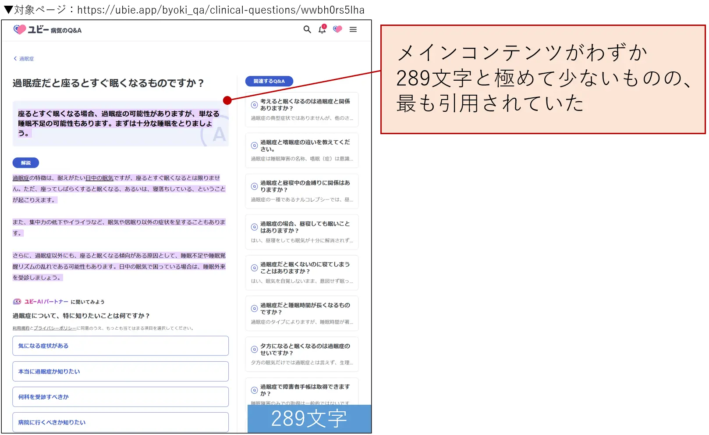Click the 解説 label badge
The height and width of the screenshot is (435, 709).
[x=25, y=162]
